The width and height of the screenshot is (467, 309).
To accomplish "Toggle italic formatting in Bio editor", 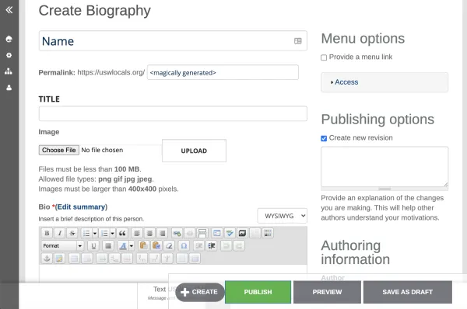I will [60, 233].
